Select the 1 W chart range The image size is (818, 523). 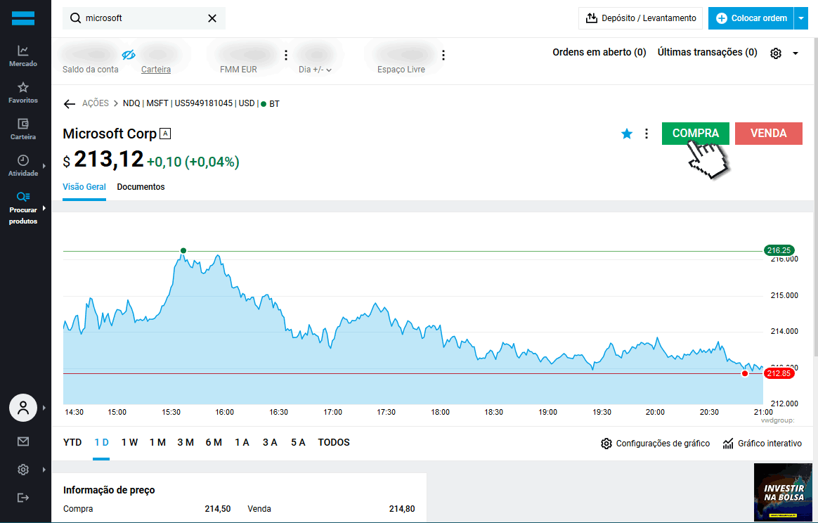[x=129, y=443]
